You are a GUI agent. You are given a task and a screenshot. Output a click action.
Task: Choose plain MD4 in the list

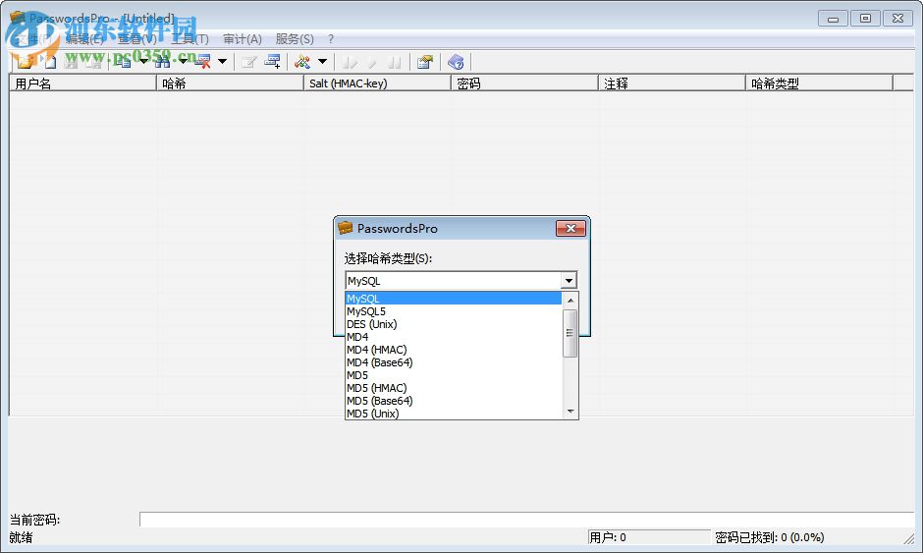(454, 337)
